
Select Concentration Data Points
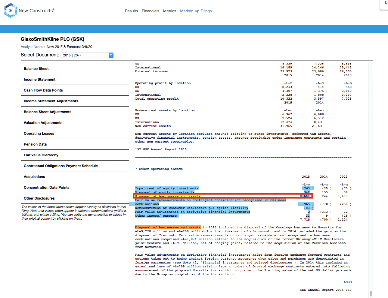75,188
